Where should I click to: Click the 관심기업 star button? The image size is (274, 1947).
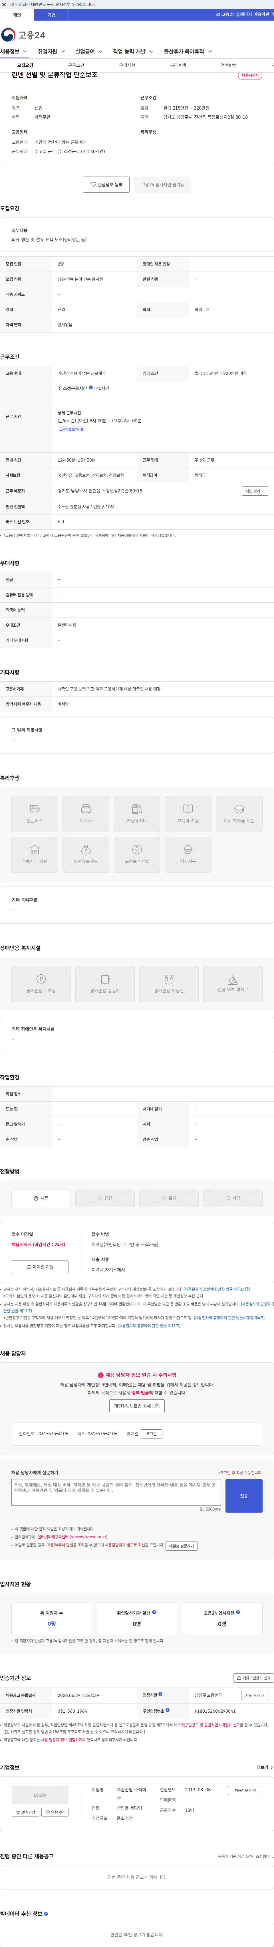point(26,1813)
